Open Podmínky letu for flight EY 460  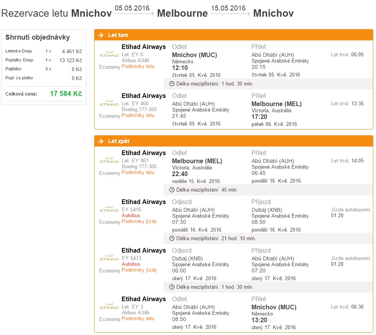138,115
